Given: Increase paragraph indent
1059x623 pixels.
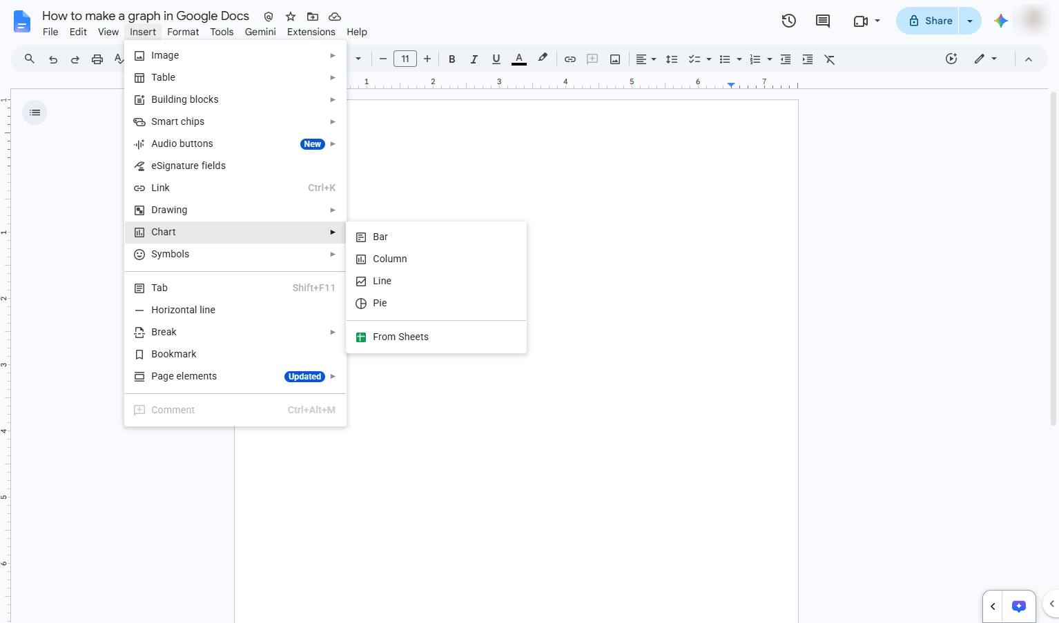Looking at the screenshot, I should (x=808, y=59).
